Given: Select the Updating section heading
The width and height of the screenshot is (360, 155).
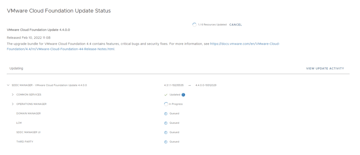Looking at the screenshot, I should pos(16,68).
